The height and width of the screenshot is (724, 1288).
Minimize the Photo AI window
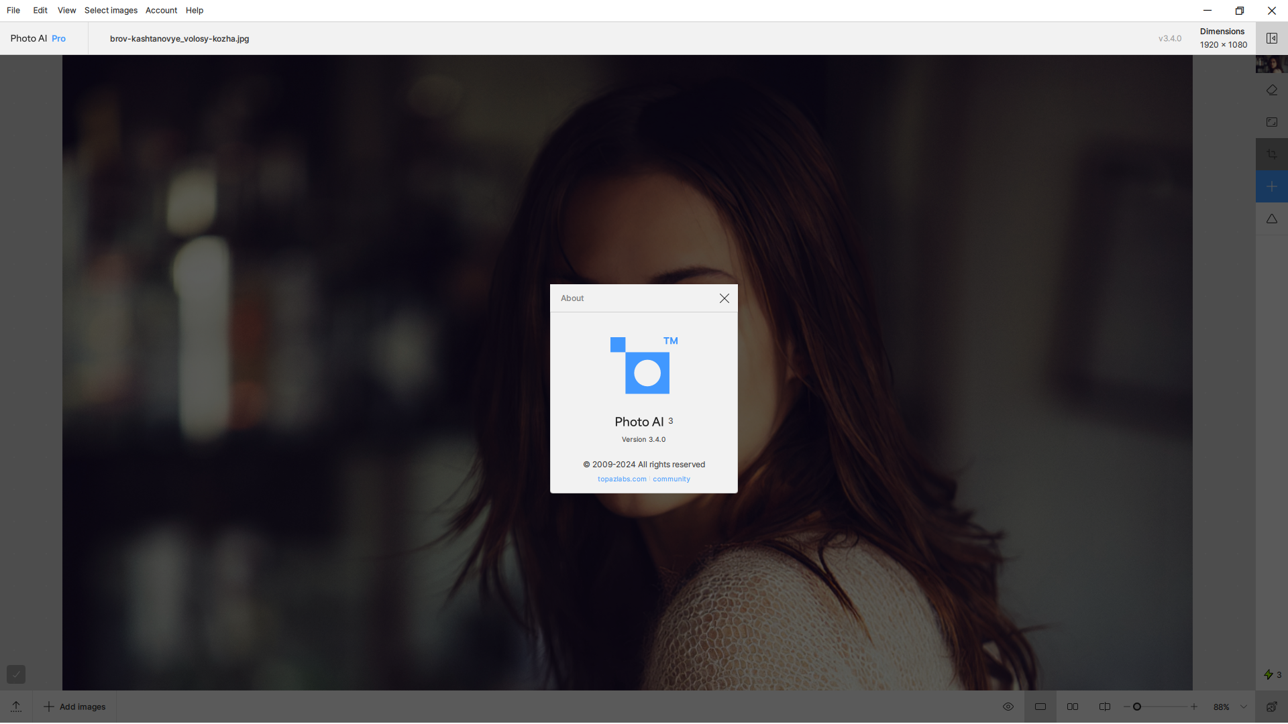1207,11
